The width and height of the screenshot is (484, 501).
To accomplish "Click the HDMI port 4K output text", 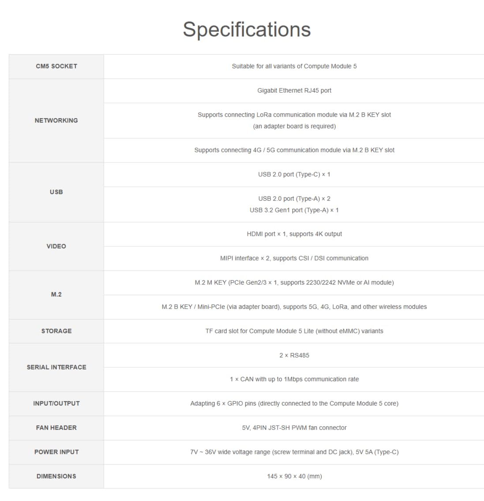I will pos(294,234).
